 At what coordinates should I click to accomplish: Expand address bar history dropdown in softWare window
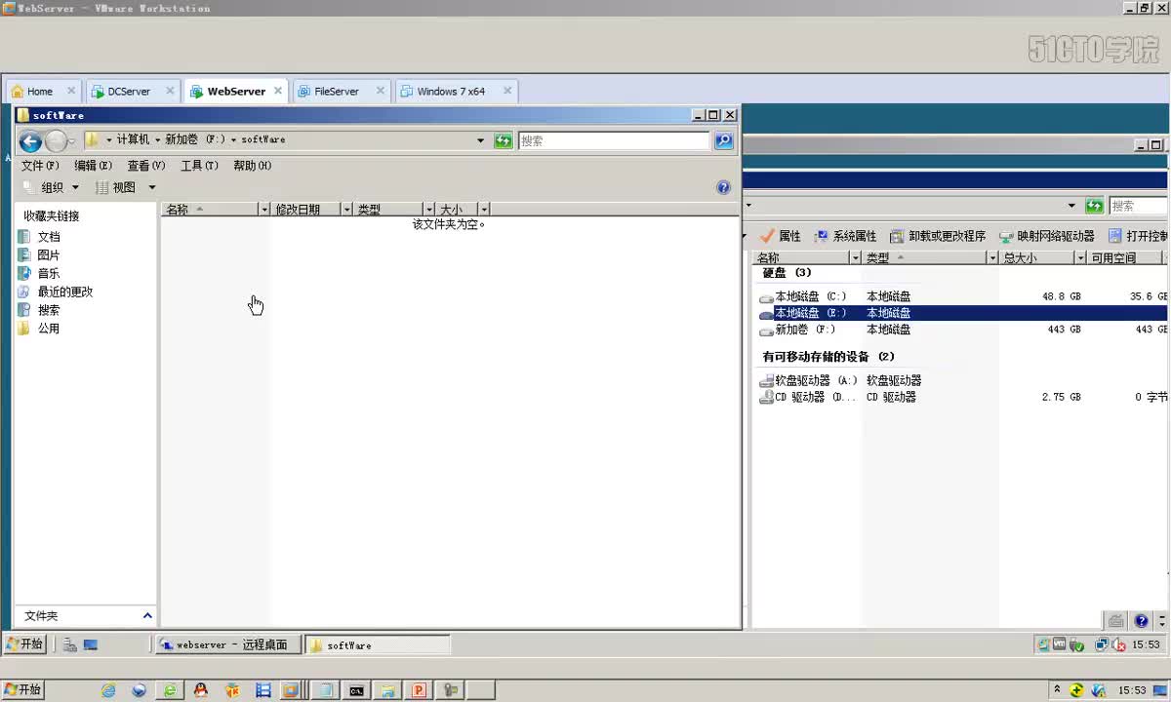[x=480, y=140]
